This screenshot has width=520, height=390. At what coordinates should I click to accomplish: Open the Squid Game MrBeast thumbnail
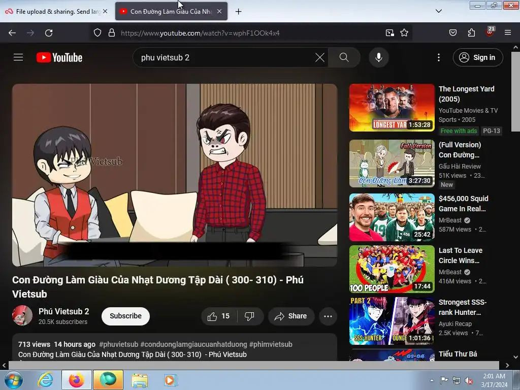tap(392, 217)
